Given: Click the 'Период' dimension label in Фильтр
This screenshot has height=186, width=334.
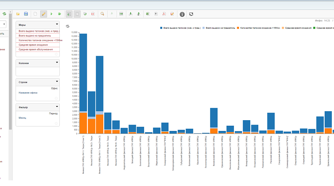Looking at the screenshot, I should 53,113.
